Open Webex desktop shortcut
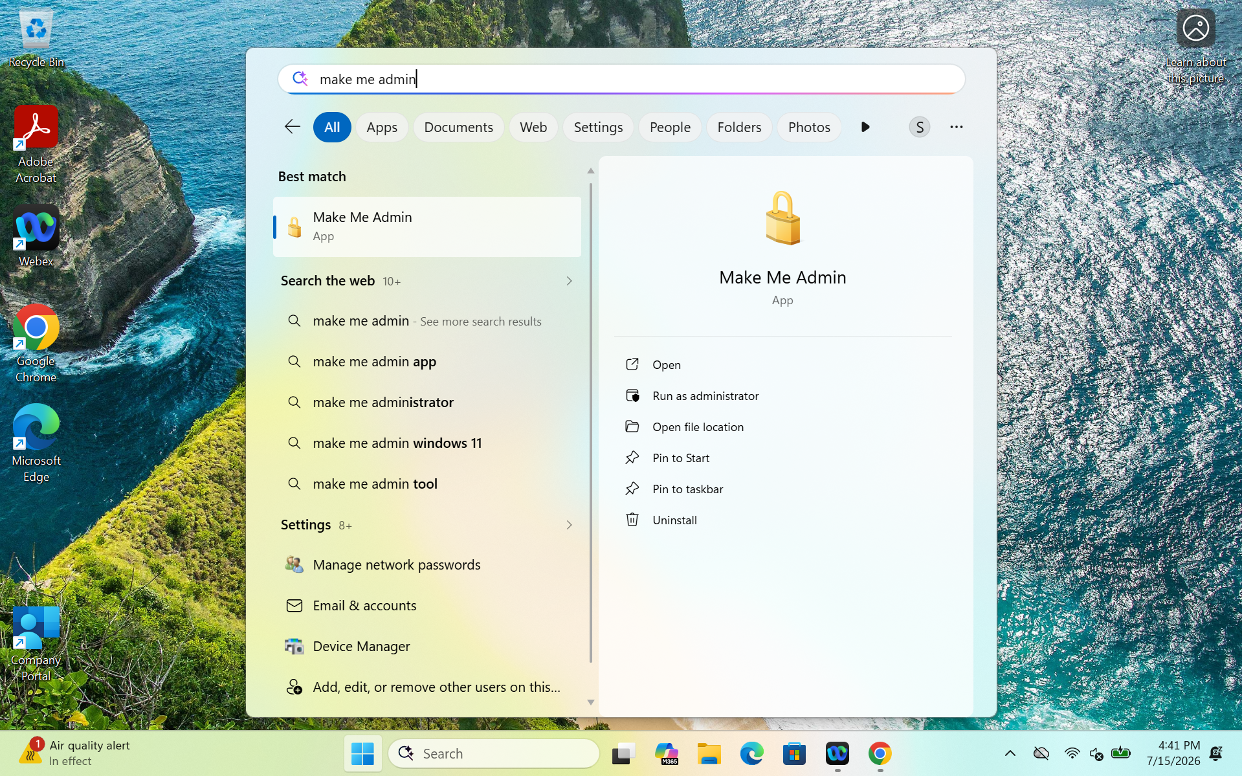The width and height of the screenshot is (1242, 776). [36, 236]
